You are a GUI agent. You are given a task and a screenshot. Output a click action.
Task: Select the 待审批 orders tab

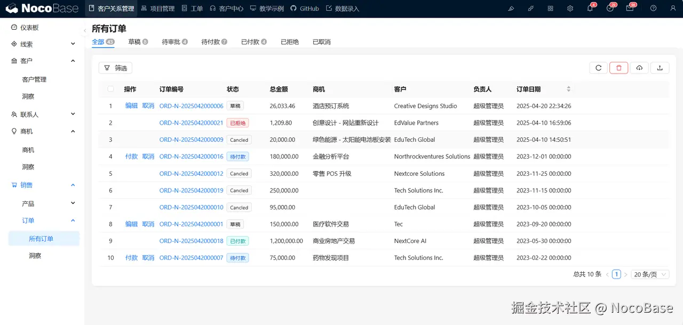(x=174, y=42)
